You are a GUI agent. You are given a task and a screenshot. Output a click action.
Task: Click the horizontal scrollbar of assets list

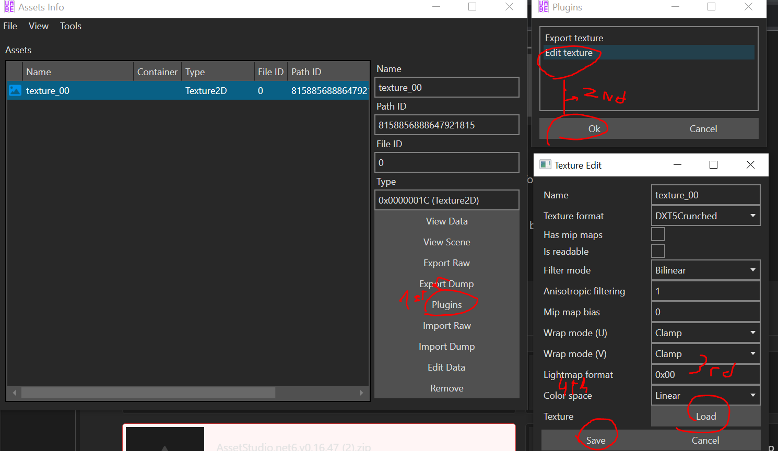148,393
